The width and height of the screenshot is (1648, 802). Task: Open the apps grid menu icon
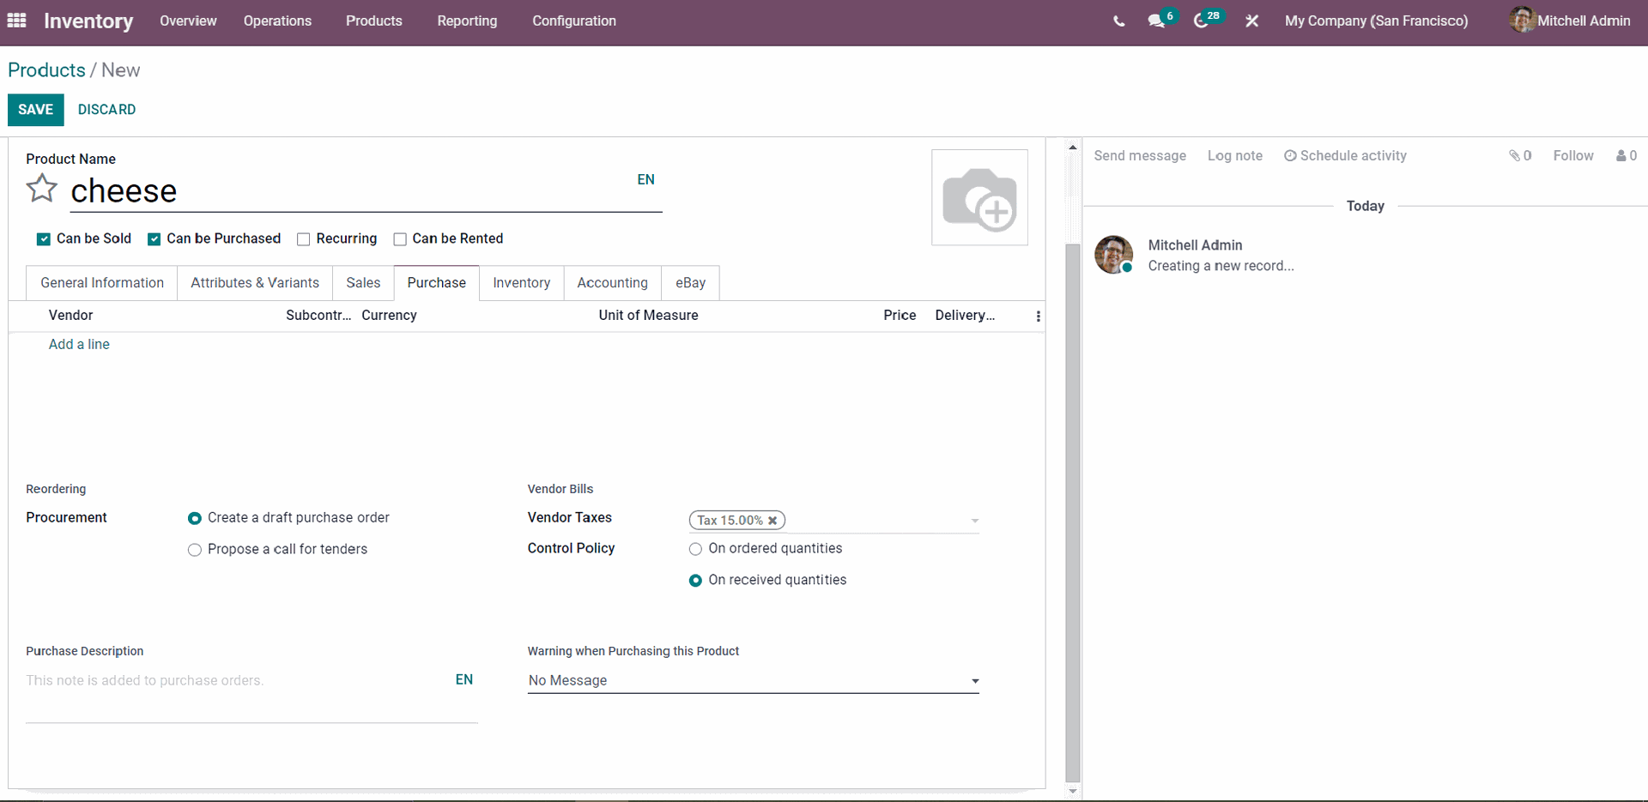tap(16, 20)
